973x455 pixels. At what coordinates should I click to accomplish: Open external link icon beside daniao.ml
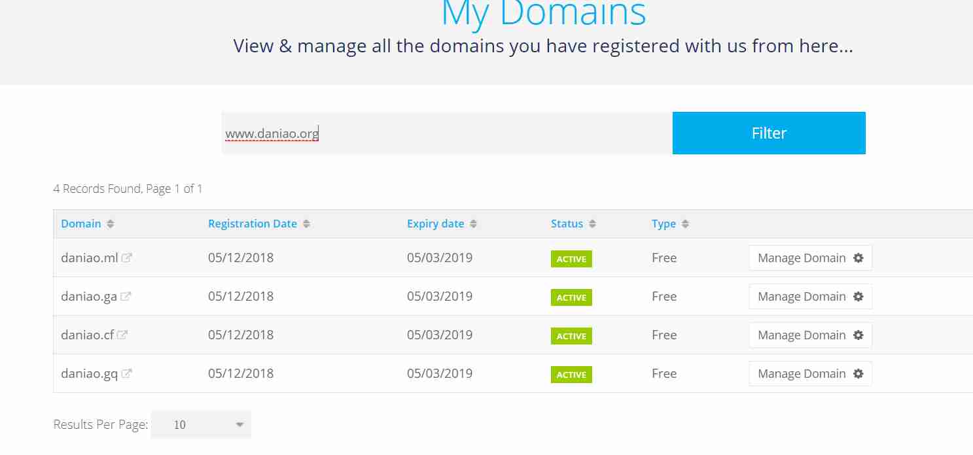pos(127,258)
